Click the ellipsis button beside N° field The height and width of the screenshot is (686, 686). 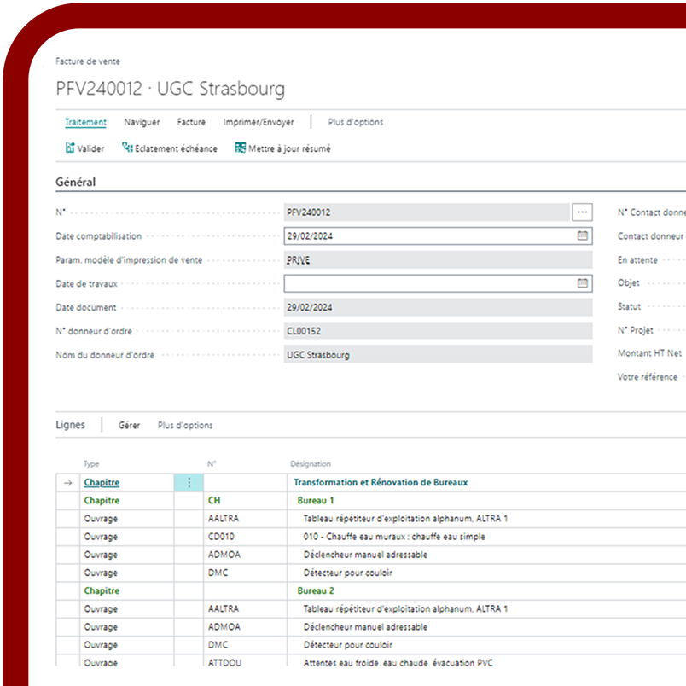(583, 212)
